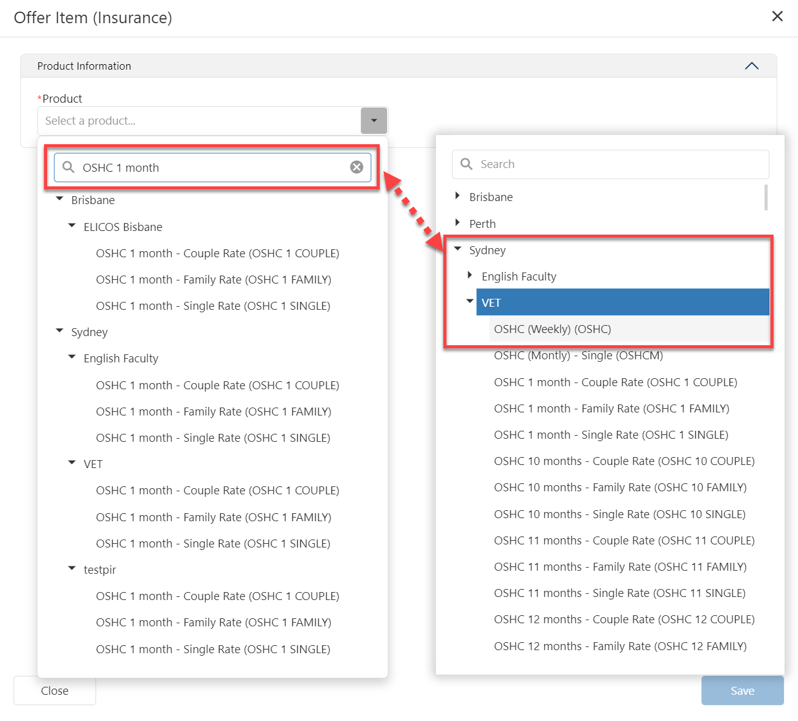
Task: Collapse the Sydney node in the left list
Action: tap(59, 331)
